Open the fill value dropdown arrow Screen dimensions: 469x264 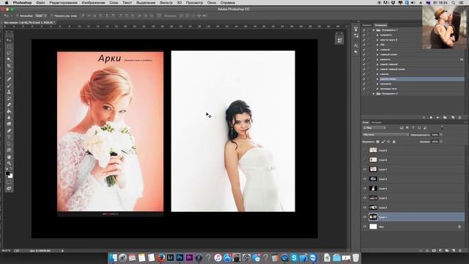pos(441,142)
